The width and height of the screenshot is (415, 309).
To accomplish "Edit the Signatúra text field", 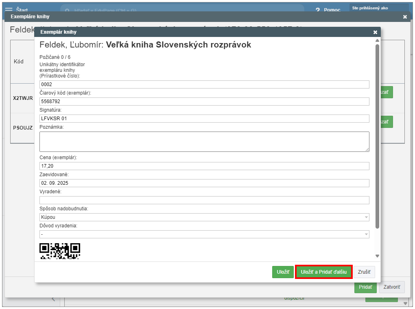I will click(x=204, y=119).
